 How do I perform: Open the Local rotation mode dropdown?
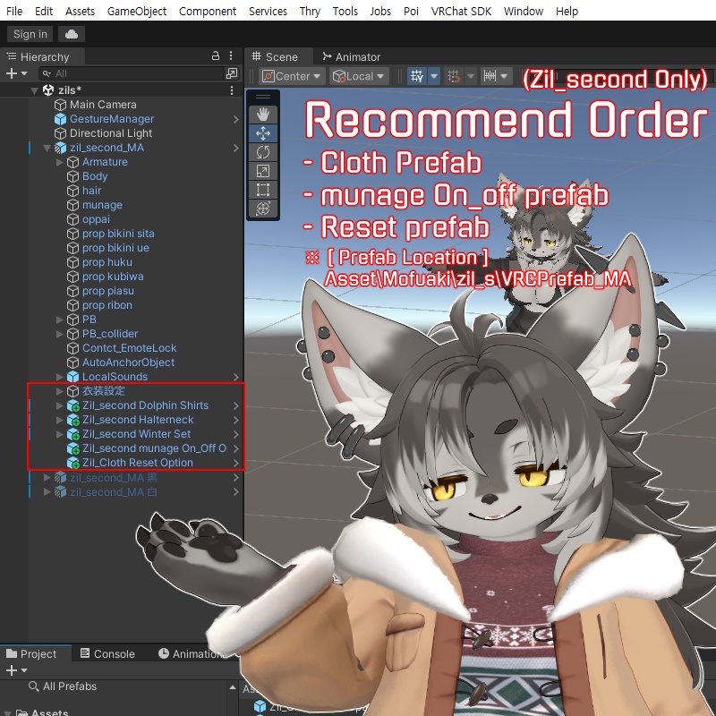point(359,76)
